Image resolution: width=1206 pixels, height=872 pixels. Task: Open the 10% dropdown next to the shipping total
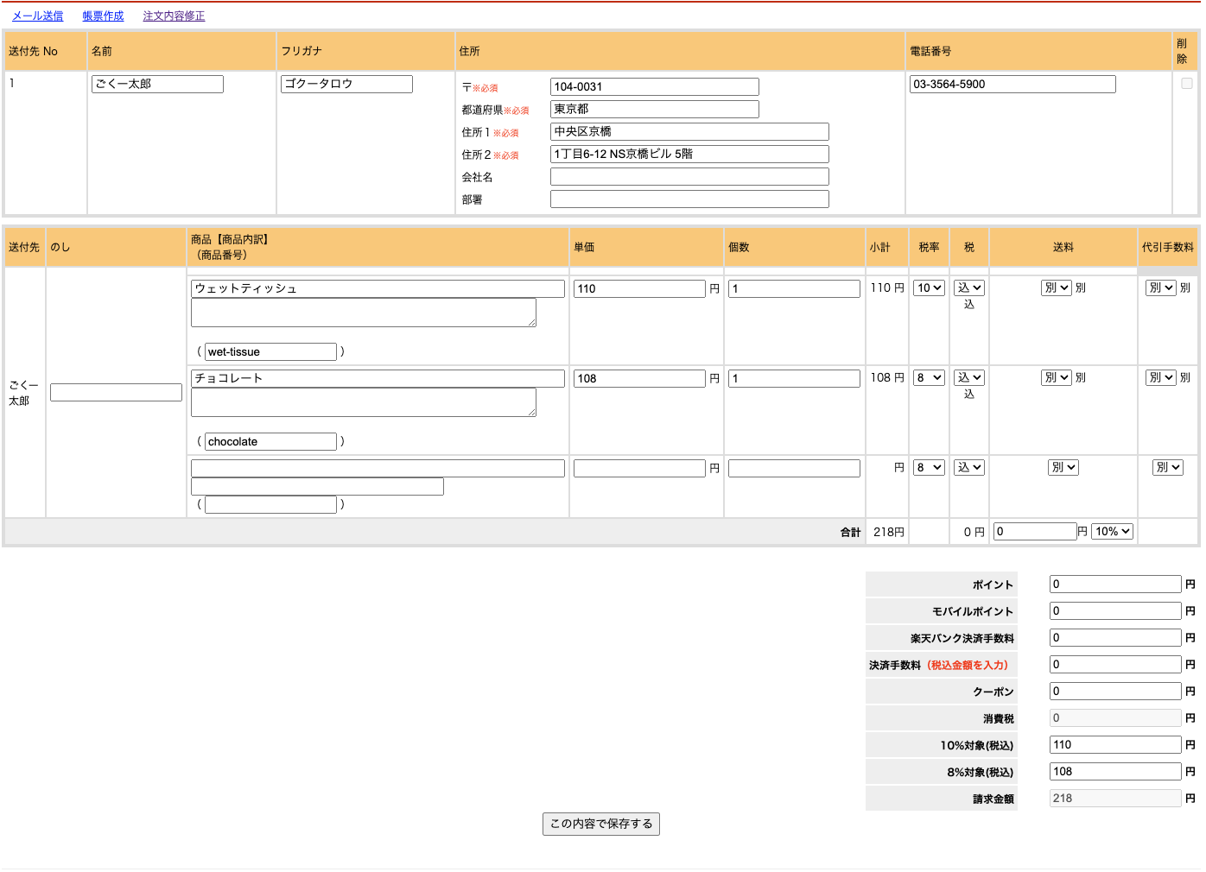tap(1112, 530)
